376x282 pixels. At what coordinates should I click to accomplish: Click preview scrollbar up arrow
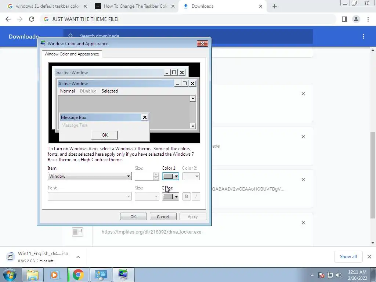[193, 98]
